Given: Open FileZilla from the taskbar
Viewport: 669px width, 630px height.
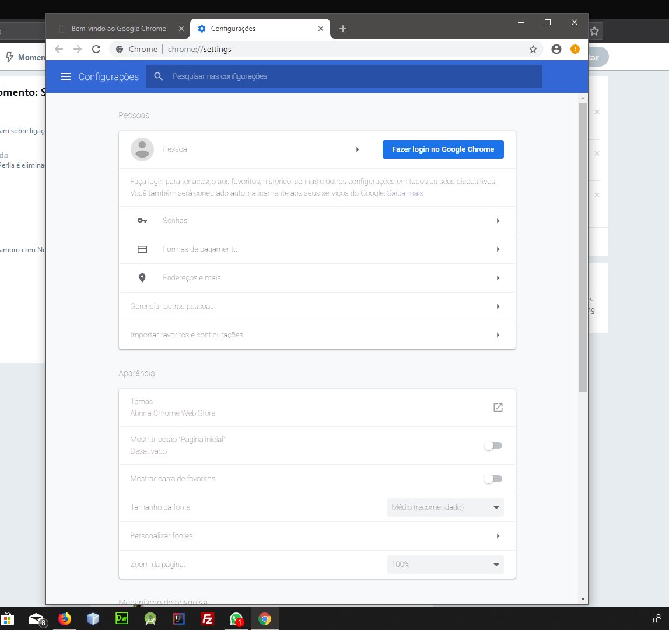Looking at the screenshot, I should click(x=208, y=619).
